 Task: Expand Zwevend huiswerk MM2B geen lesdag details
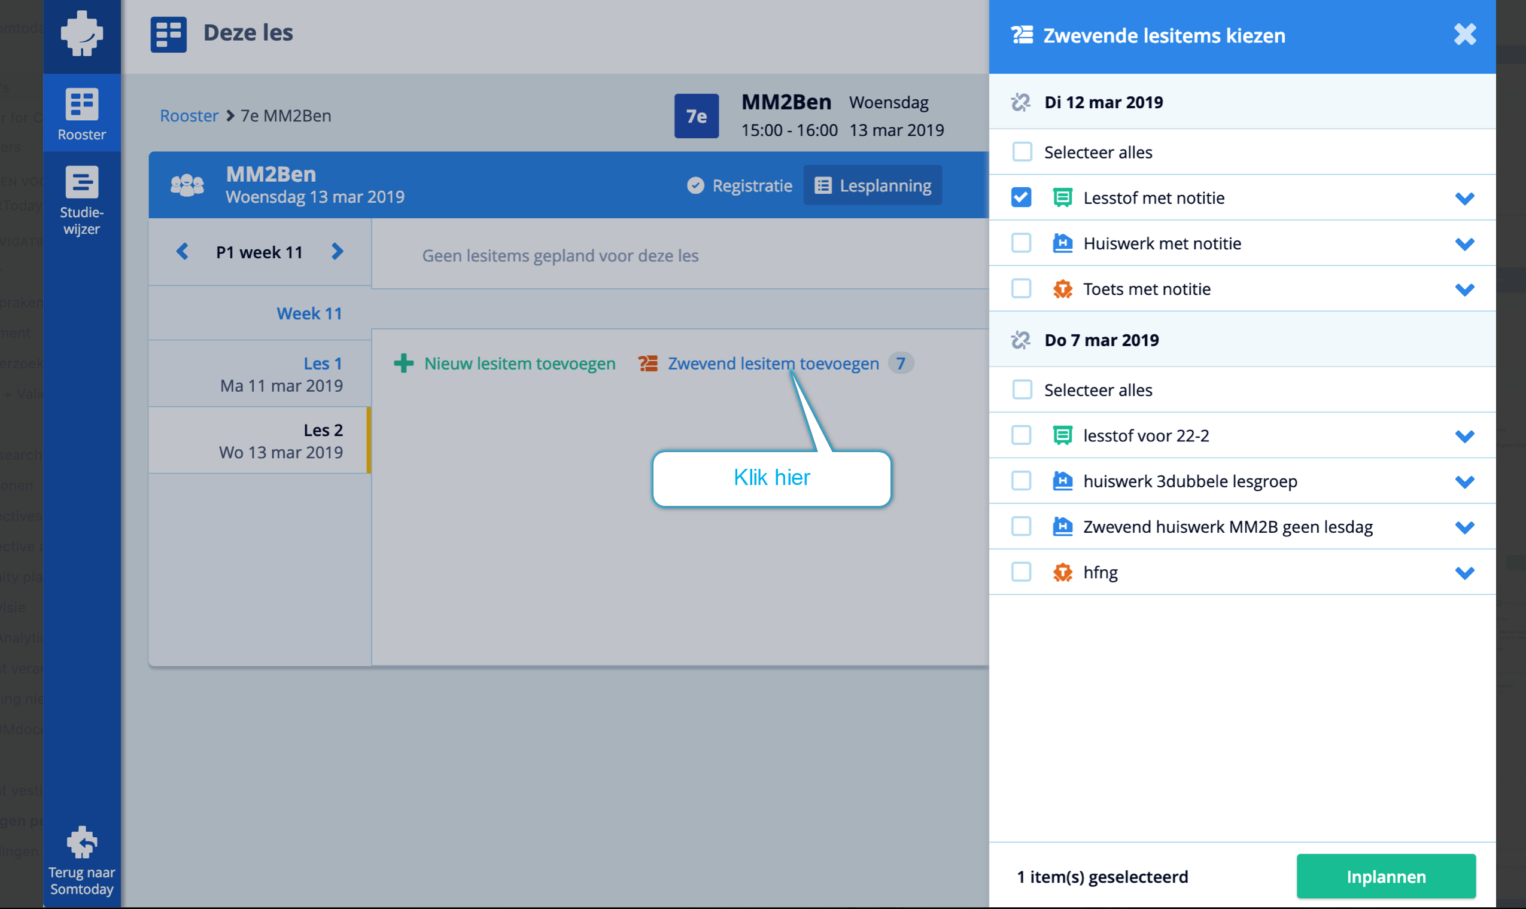pos(1465,527)
